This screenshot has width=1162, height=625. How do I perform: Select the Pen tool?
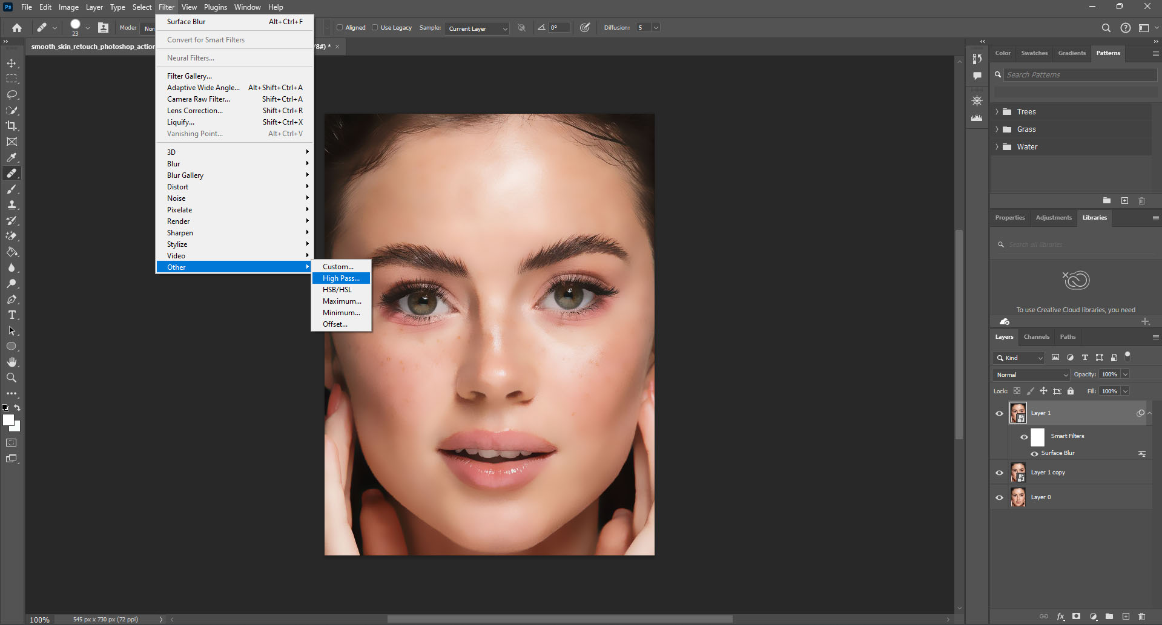[x=12, y=299]
